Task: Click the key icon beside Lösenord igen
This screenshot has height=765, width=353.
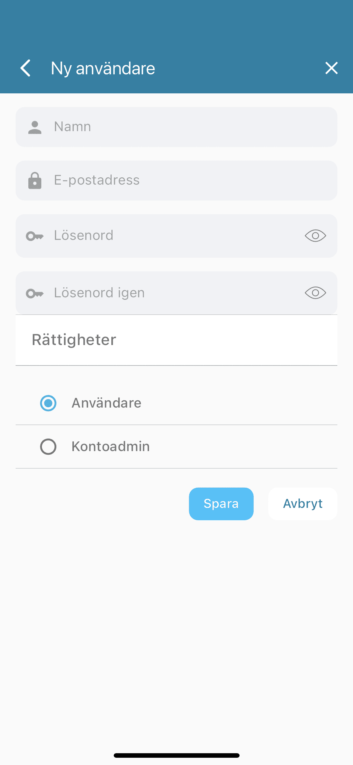Action: pyautogui.click(x=35, y=293)
